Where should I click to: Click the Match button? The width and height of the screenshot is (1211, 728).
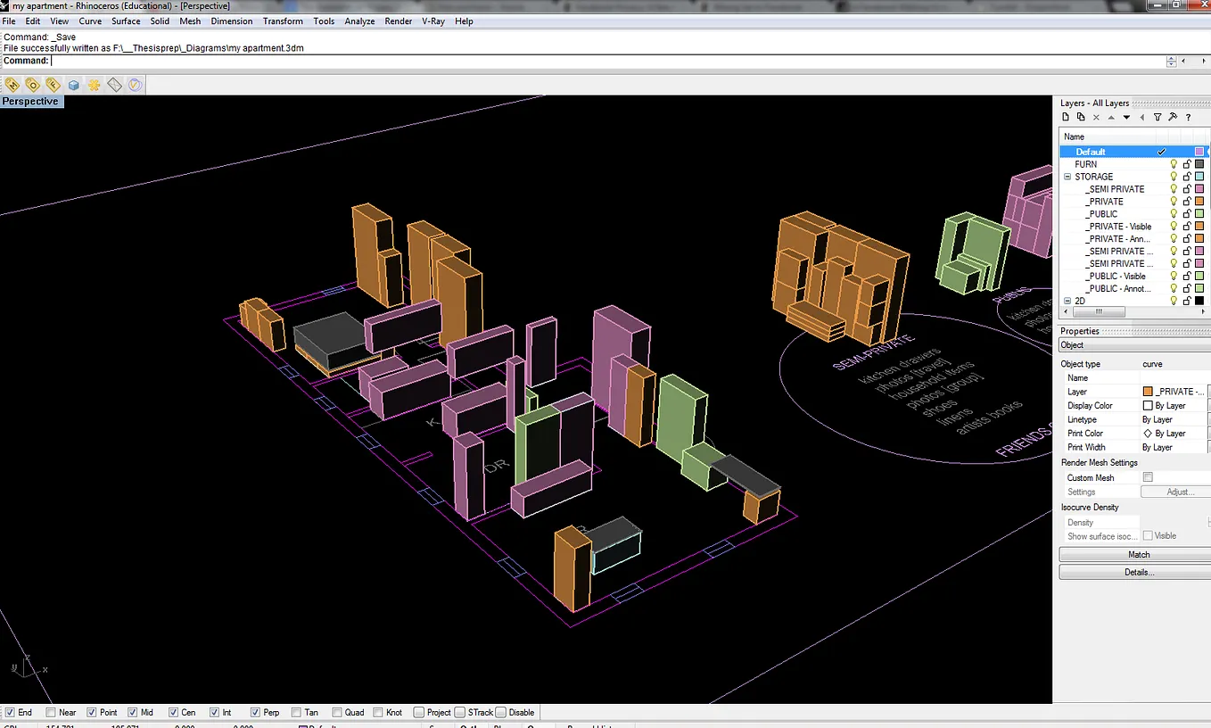coord(1138,554)
